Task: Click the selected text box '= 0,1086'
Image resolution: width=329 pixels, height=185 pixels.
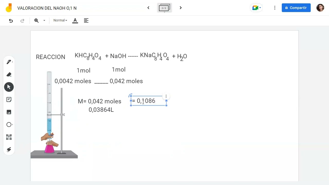Action: click(149, 101)
